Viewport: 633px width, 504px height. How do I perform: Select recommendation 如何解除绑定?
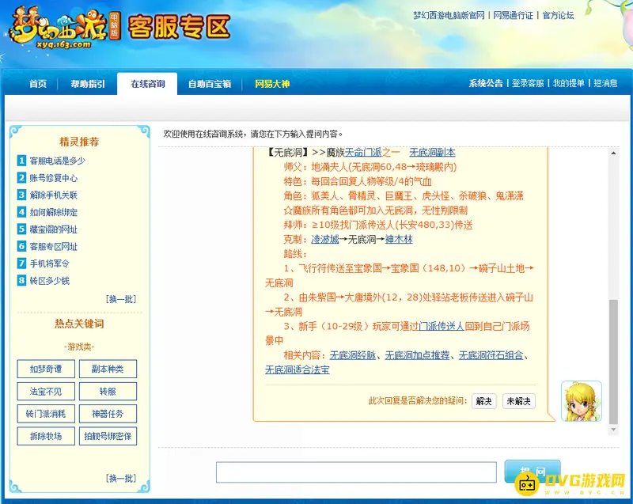(x=53, y=212)
